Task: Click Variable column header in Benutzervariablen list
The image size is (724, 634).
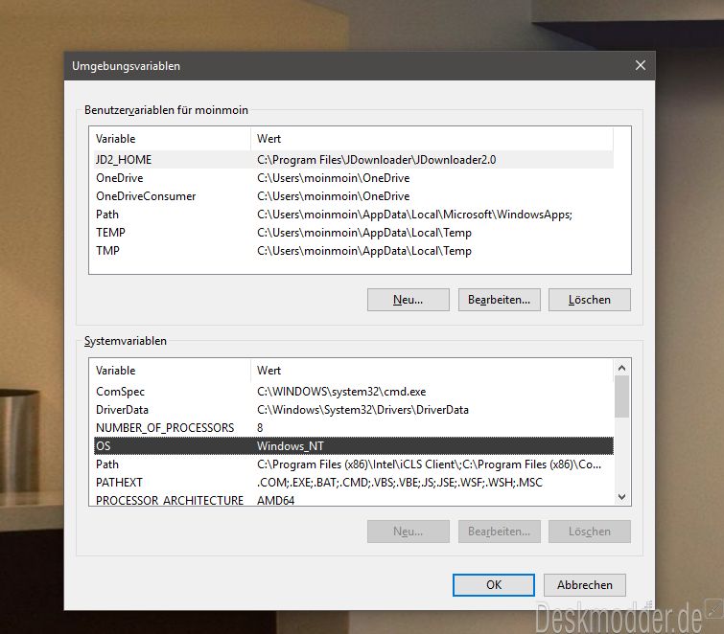Action: tap(173, 139)
